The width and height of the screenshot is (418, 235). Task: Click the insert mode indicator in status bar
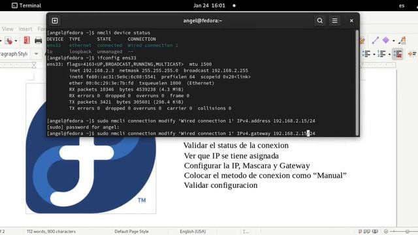tap(246, 232)
